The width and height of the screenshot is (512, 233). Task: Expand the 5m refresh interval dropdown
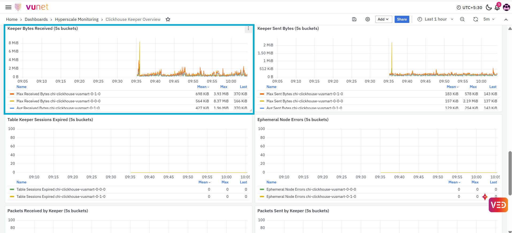(x=489, y=19)
